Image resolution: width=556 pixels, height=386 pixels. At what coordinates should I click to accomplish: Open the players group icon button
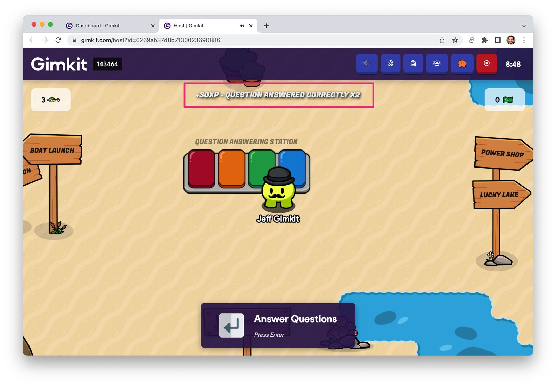(437, 63)
